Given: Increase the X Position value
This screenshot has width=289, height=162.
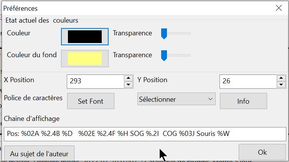Looking at the screenshot, I should coord(129,78).
